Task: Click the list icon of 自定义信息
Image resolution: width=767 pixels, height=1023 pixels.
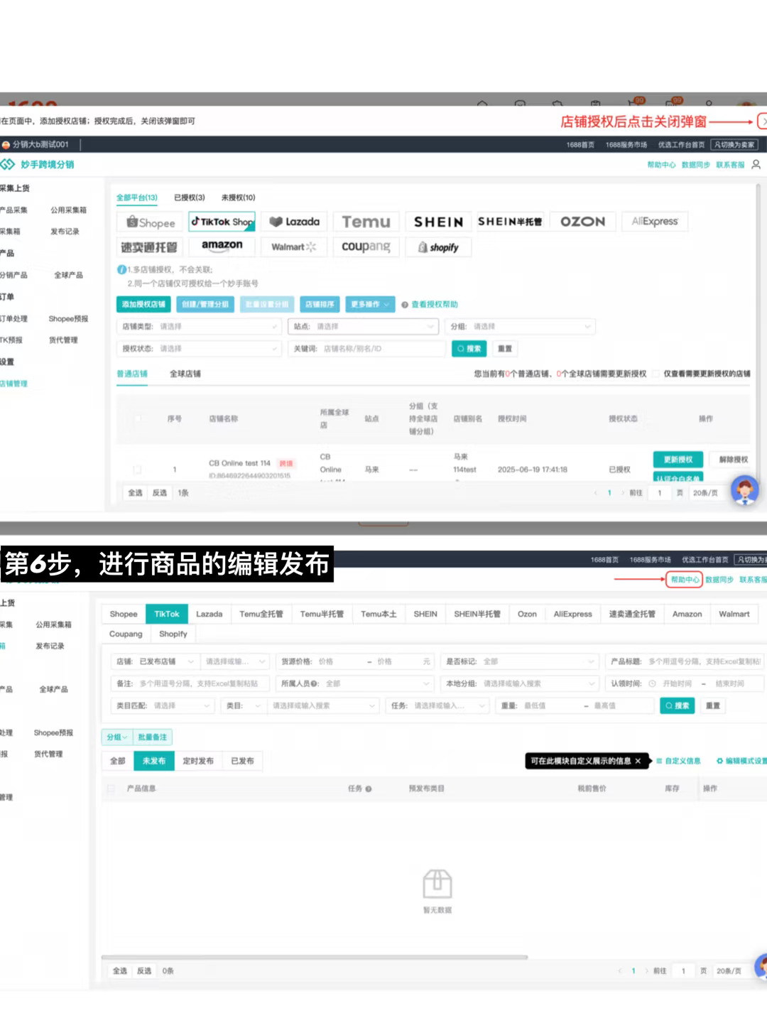Action: click(x=659, y=761)
